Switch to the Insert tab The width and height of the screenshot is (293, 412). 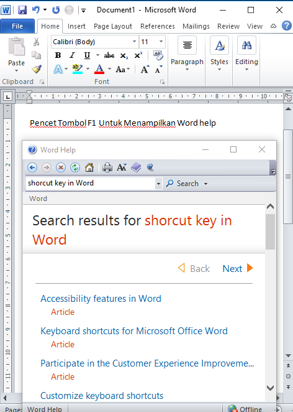[x=76, y=26]
